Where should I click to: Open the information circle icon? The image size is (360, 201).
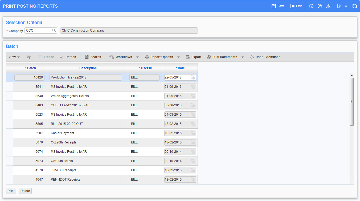(311, 6)
